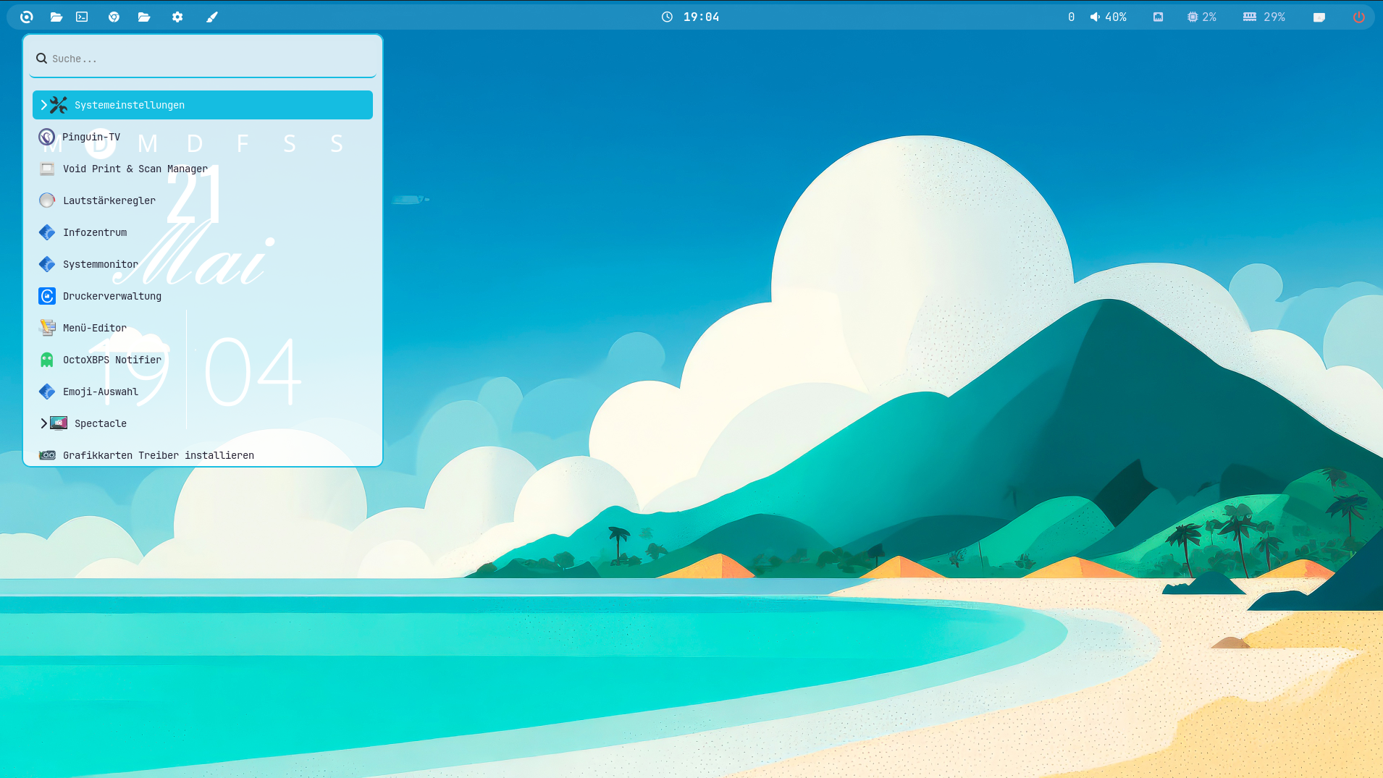The image size is (1383, 778).
Task: Click the CPU chip usage icon
Action: coord(1193,17)
